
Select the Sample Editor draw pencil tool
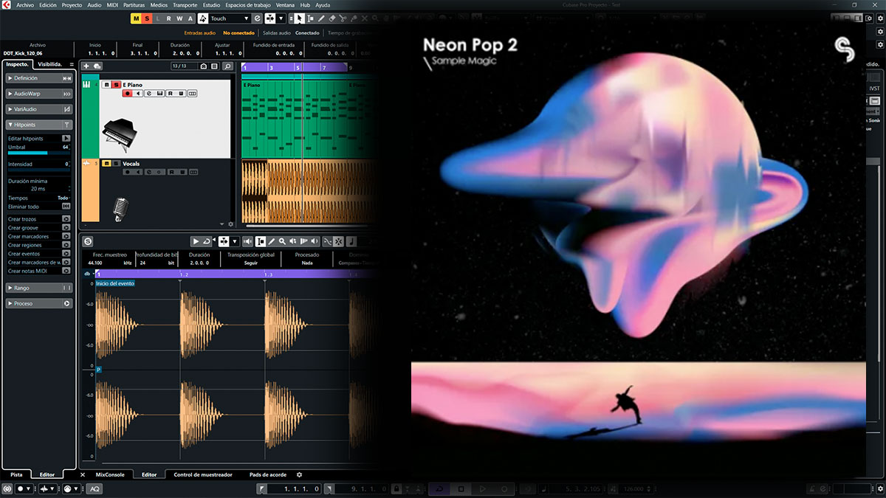tap(271, 241)
